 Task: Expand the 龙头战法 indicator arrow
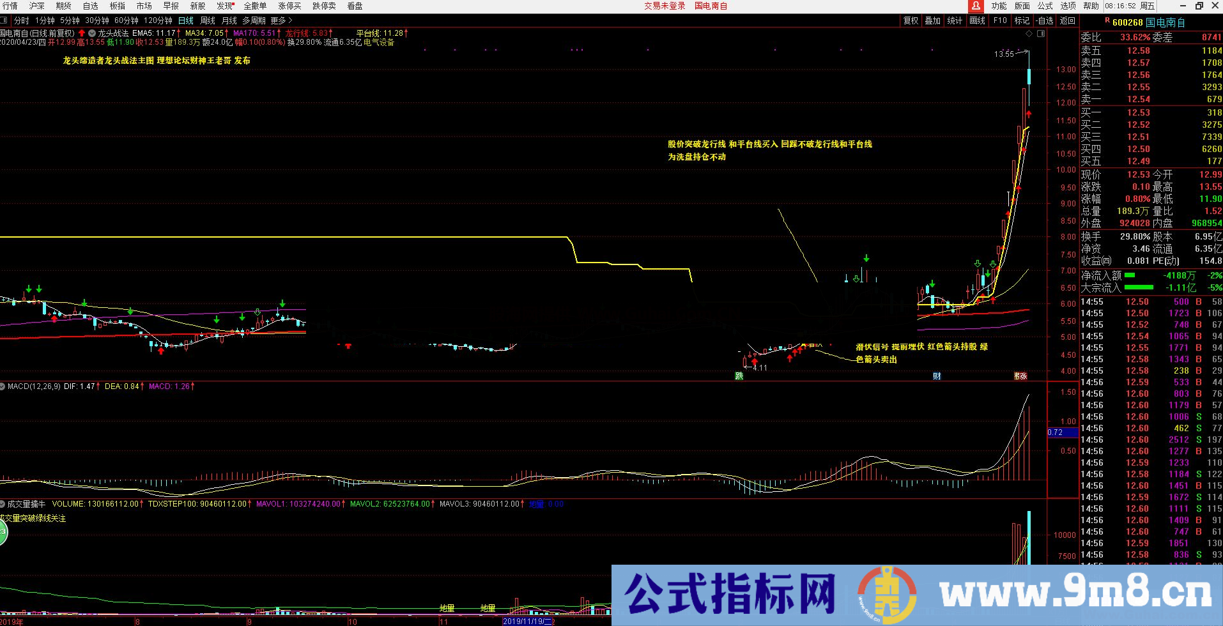point(92,33)
